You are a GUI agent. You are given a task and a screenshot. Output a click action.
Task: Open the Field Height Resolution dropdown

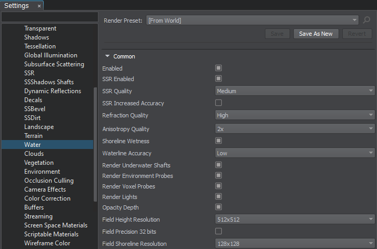[x=294, y=220]
